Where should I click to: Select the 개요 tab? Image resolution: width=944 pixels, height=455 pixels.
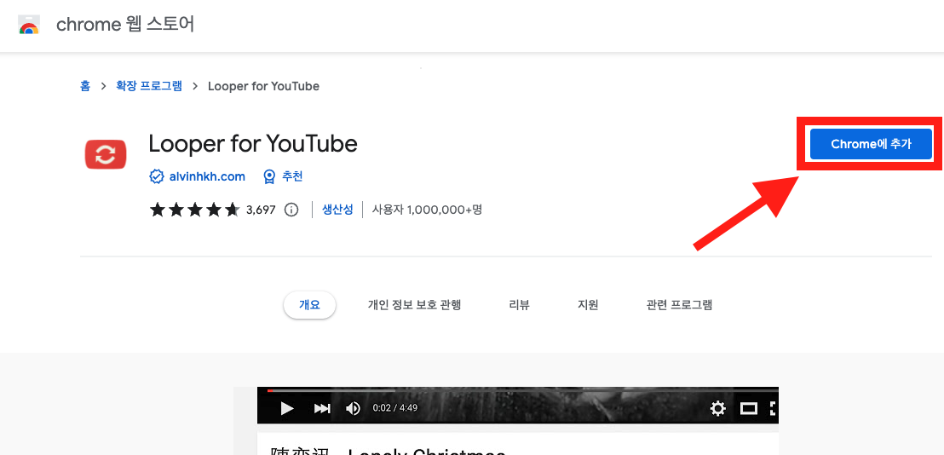coord(309,304)
